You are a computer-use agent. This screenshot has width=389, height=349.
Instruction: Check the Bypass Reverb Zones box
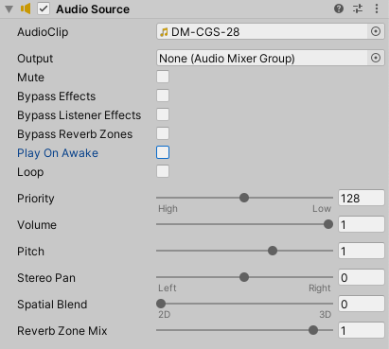163,133
